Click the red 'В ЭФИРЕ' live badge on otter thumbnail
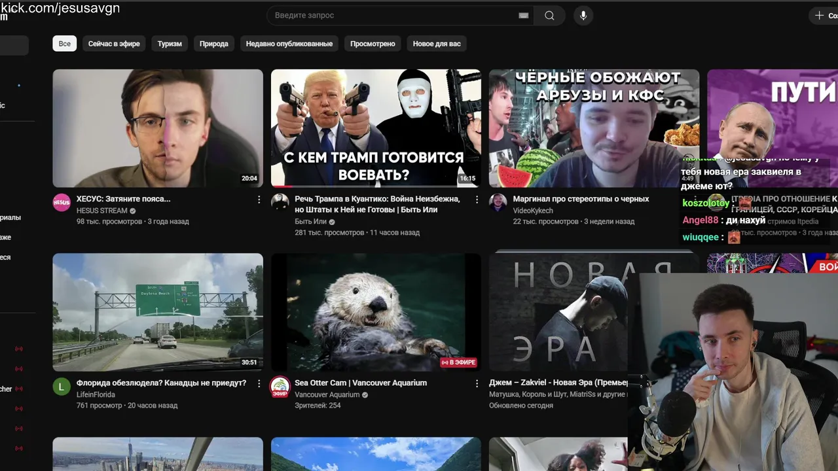The image size is (838, 471). [458, 362]
